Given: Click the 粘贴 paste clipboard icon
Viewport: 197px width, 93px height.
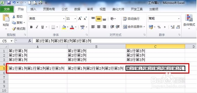Looking at the screenshot, I should [x=6, y=18].
